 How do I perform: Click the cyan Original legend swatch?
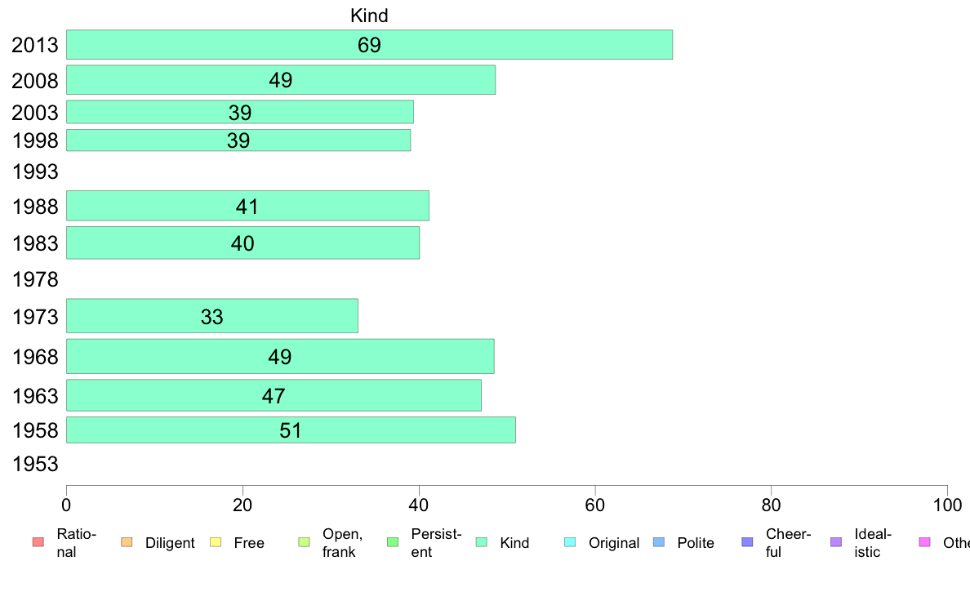(x=570, y=542)
